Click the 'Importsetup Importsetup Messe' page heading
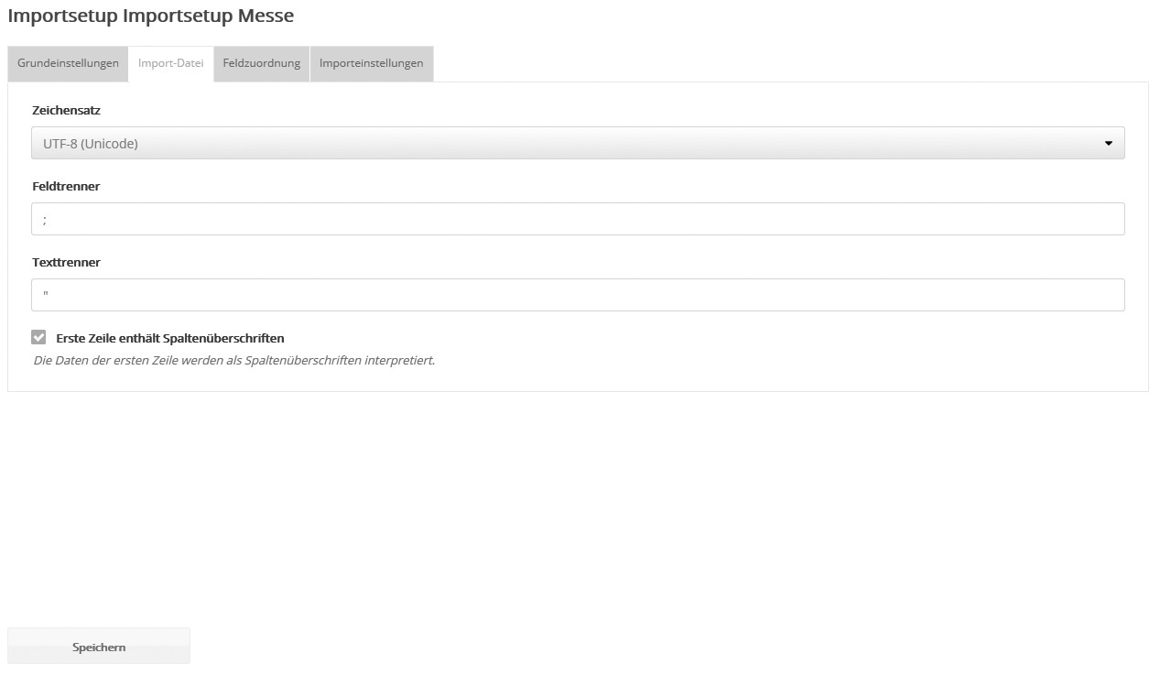 (151, 16)
